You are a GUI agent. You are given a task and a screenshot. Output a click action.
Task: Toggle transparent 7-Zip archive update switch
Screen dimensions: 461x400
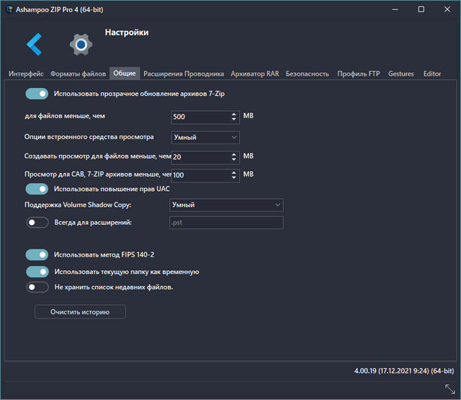pos(37,94)
